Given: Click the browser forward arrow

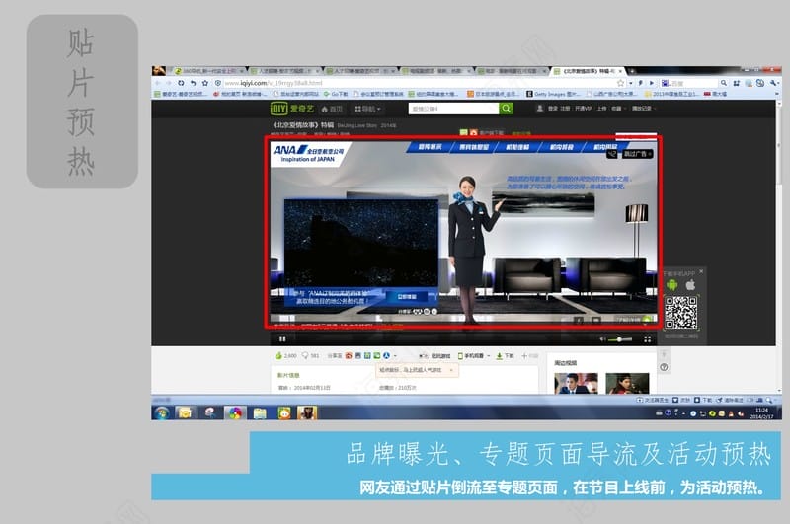Looking at the screenshot, I should [168, 83].
